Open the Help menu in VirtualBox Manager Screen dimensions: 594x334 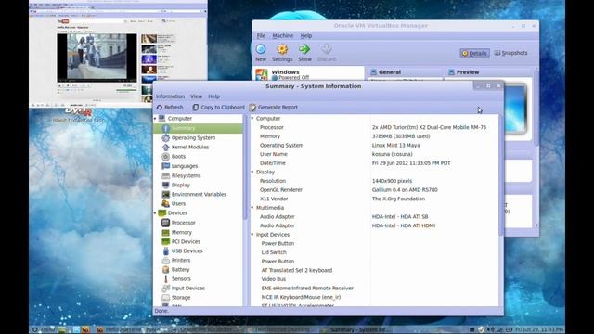tap(305, 35)
